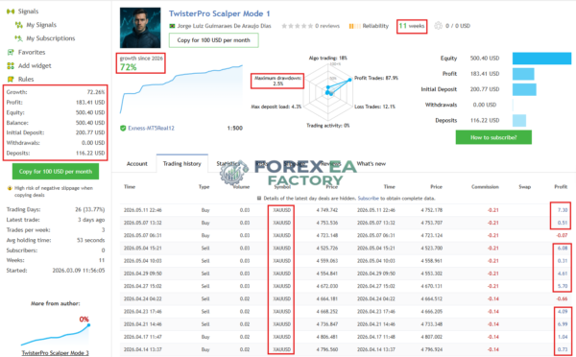Viewport: 576px width, 357px height.
Task: Click the Favorites icon
Action: point(11,52)
